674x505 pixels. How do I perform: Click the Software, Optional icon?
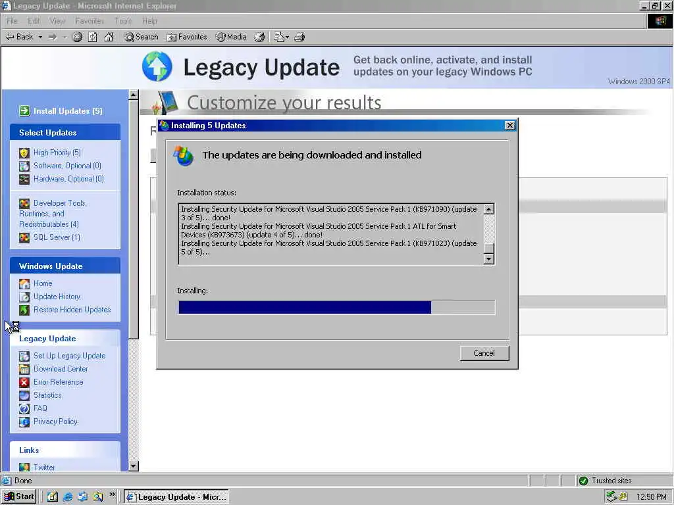[24, 166]
